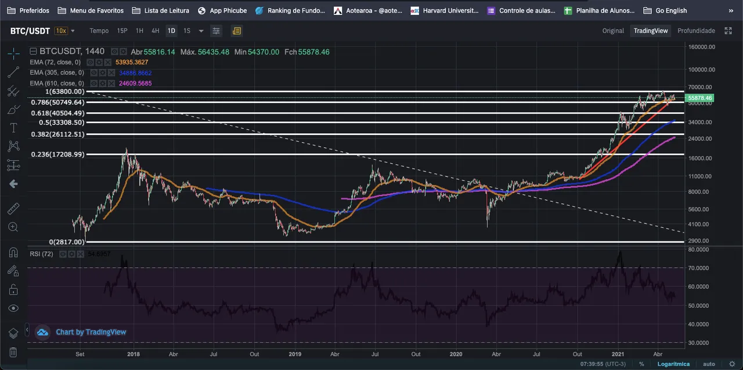Open Harvard University bookmark

[445, 10]
